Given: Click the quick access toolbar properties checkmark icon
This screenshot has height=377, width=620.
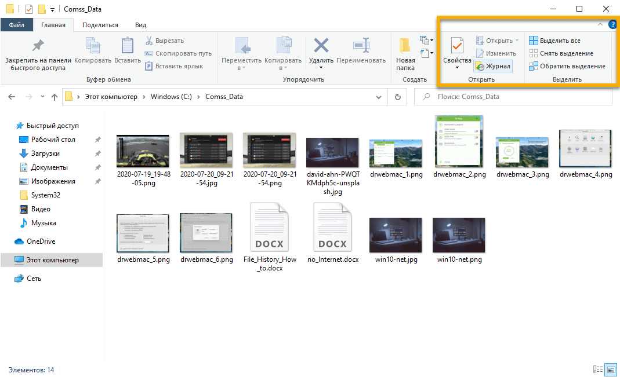Looking at the screenshot, I should pos(29,9).
